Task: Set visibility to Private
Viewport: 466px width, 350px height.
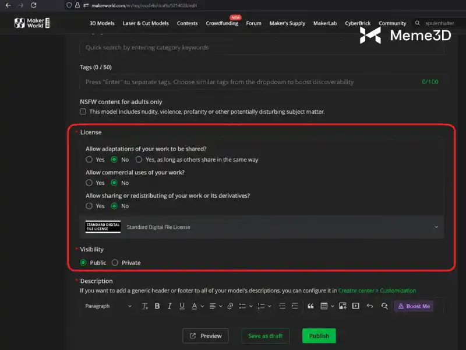Action: (115, 262)
